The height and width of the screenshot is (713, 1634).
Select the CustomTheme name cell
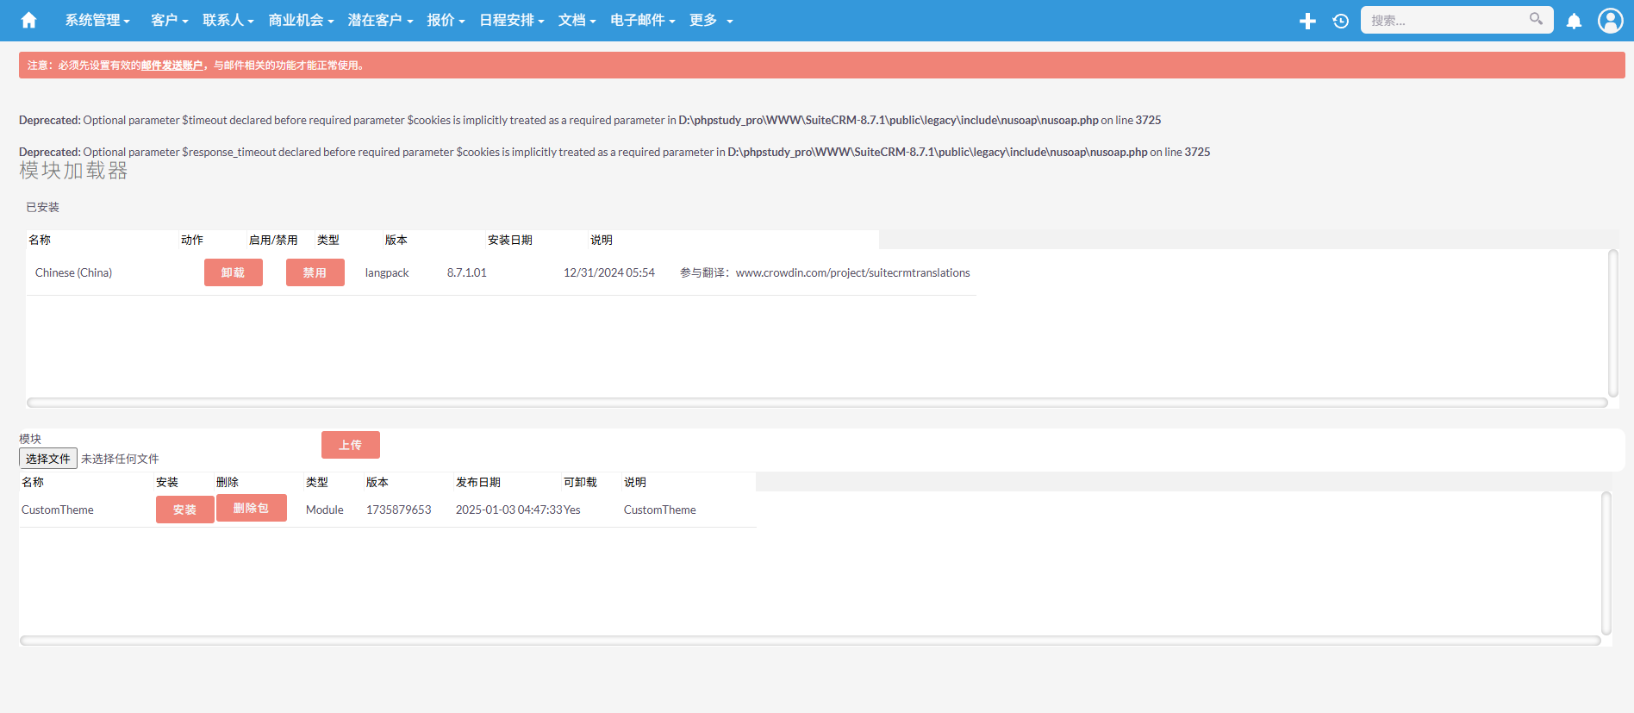click(58, 510)
